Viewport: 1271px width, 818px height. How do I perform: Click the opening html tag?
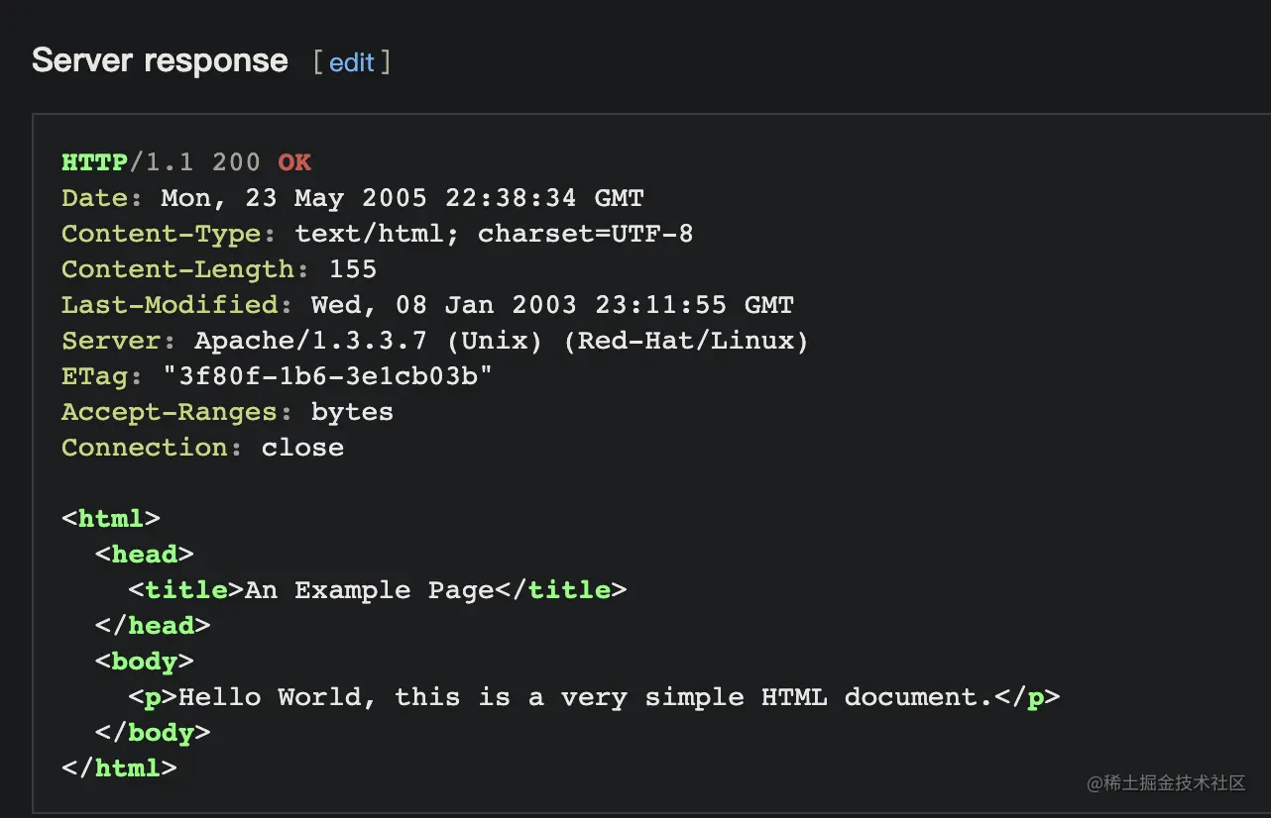pos(111,519)
